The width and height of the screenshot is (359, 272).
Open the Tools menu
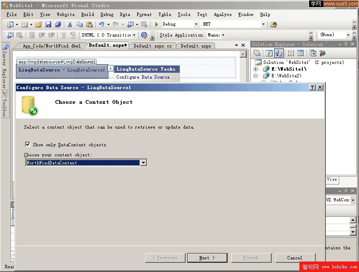[184, 14]
